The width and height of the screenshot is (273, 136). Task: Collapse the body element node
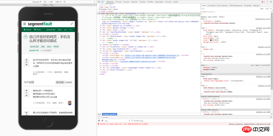tap(99, 13)
